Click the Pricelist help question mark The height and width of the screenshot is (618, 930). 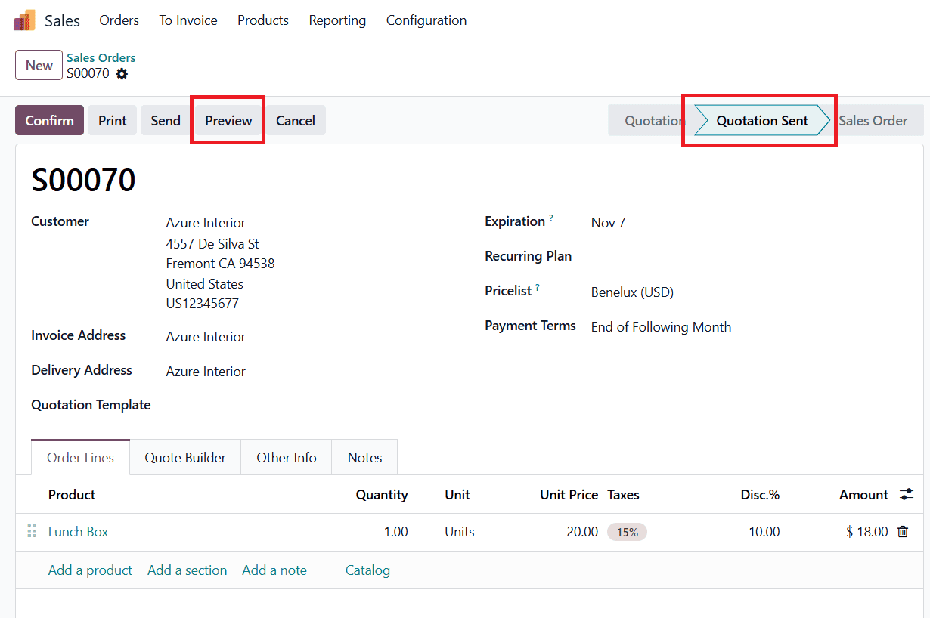538,288
